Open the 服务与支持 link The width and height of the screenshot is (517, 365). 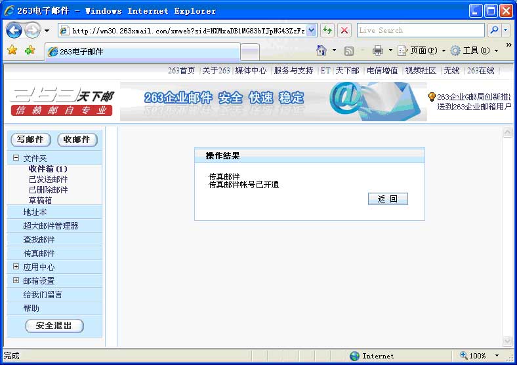point(293,71)
